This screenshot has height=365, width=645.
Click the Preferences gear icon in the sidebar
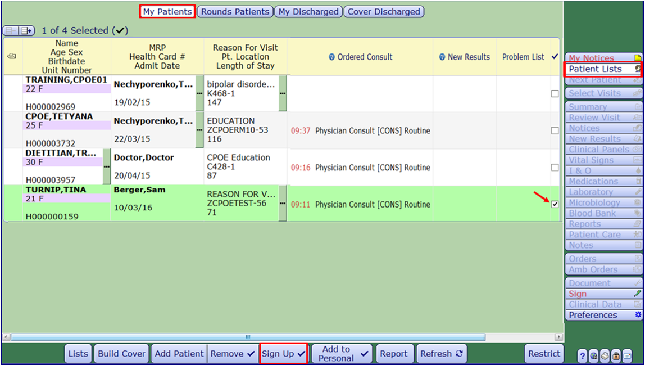(639, 315)
